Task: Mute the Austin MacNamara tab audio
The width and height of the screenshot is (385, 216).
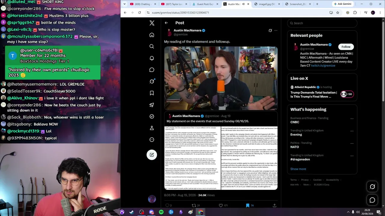Action: point(243,4)
